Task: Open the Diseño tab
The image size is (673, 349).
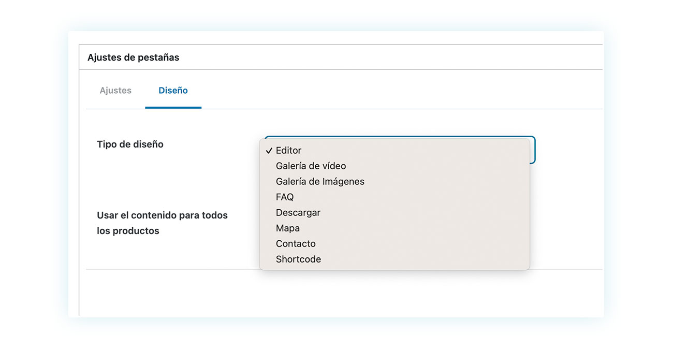Action: [173, 90]
